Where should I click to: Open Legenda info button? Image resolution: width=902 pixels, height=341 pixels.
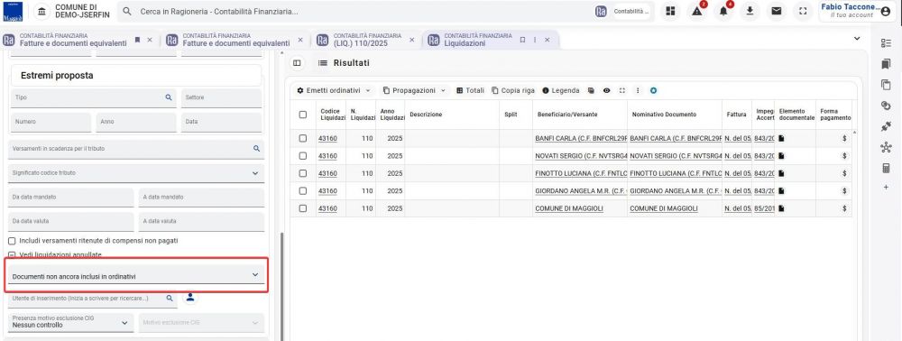coord(561,91)
